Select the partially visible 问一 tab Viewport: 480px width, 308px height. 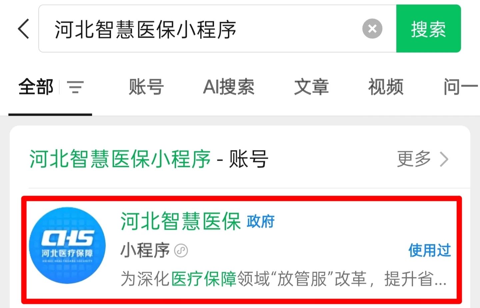461,87
